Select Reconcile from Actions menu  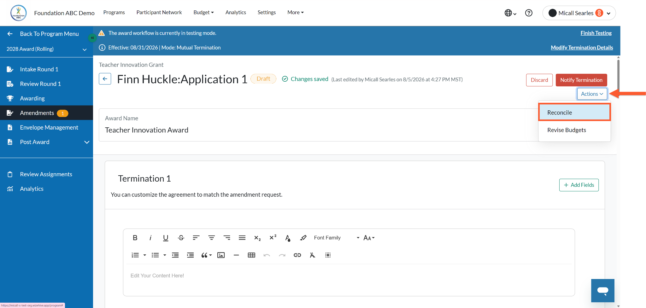point(574,113)
